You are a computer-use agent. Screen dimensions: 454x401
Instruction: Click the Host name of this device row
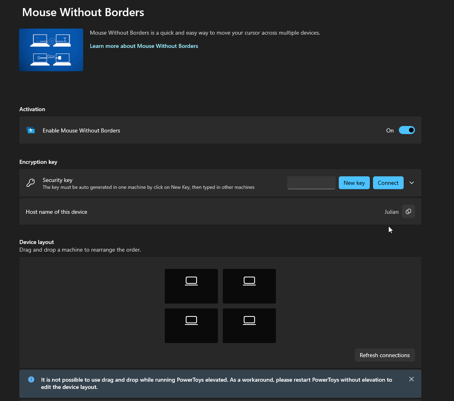pyautogui.click(x=161, y=211)
